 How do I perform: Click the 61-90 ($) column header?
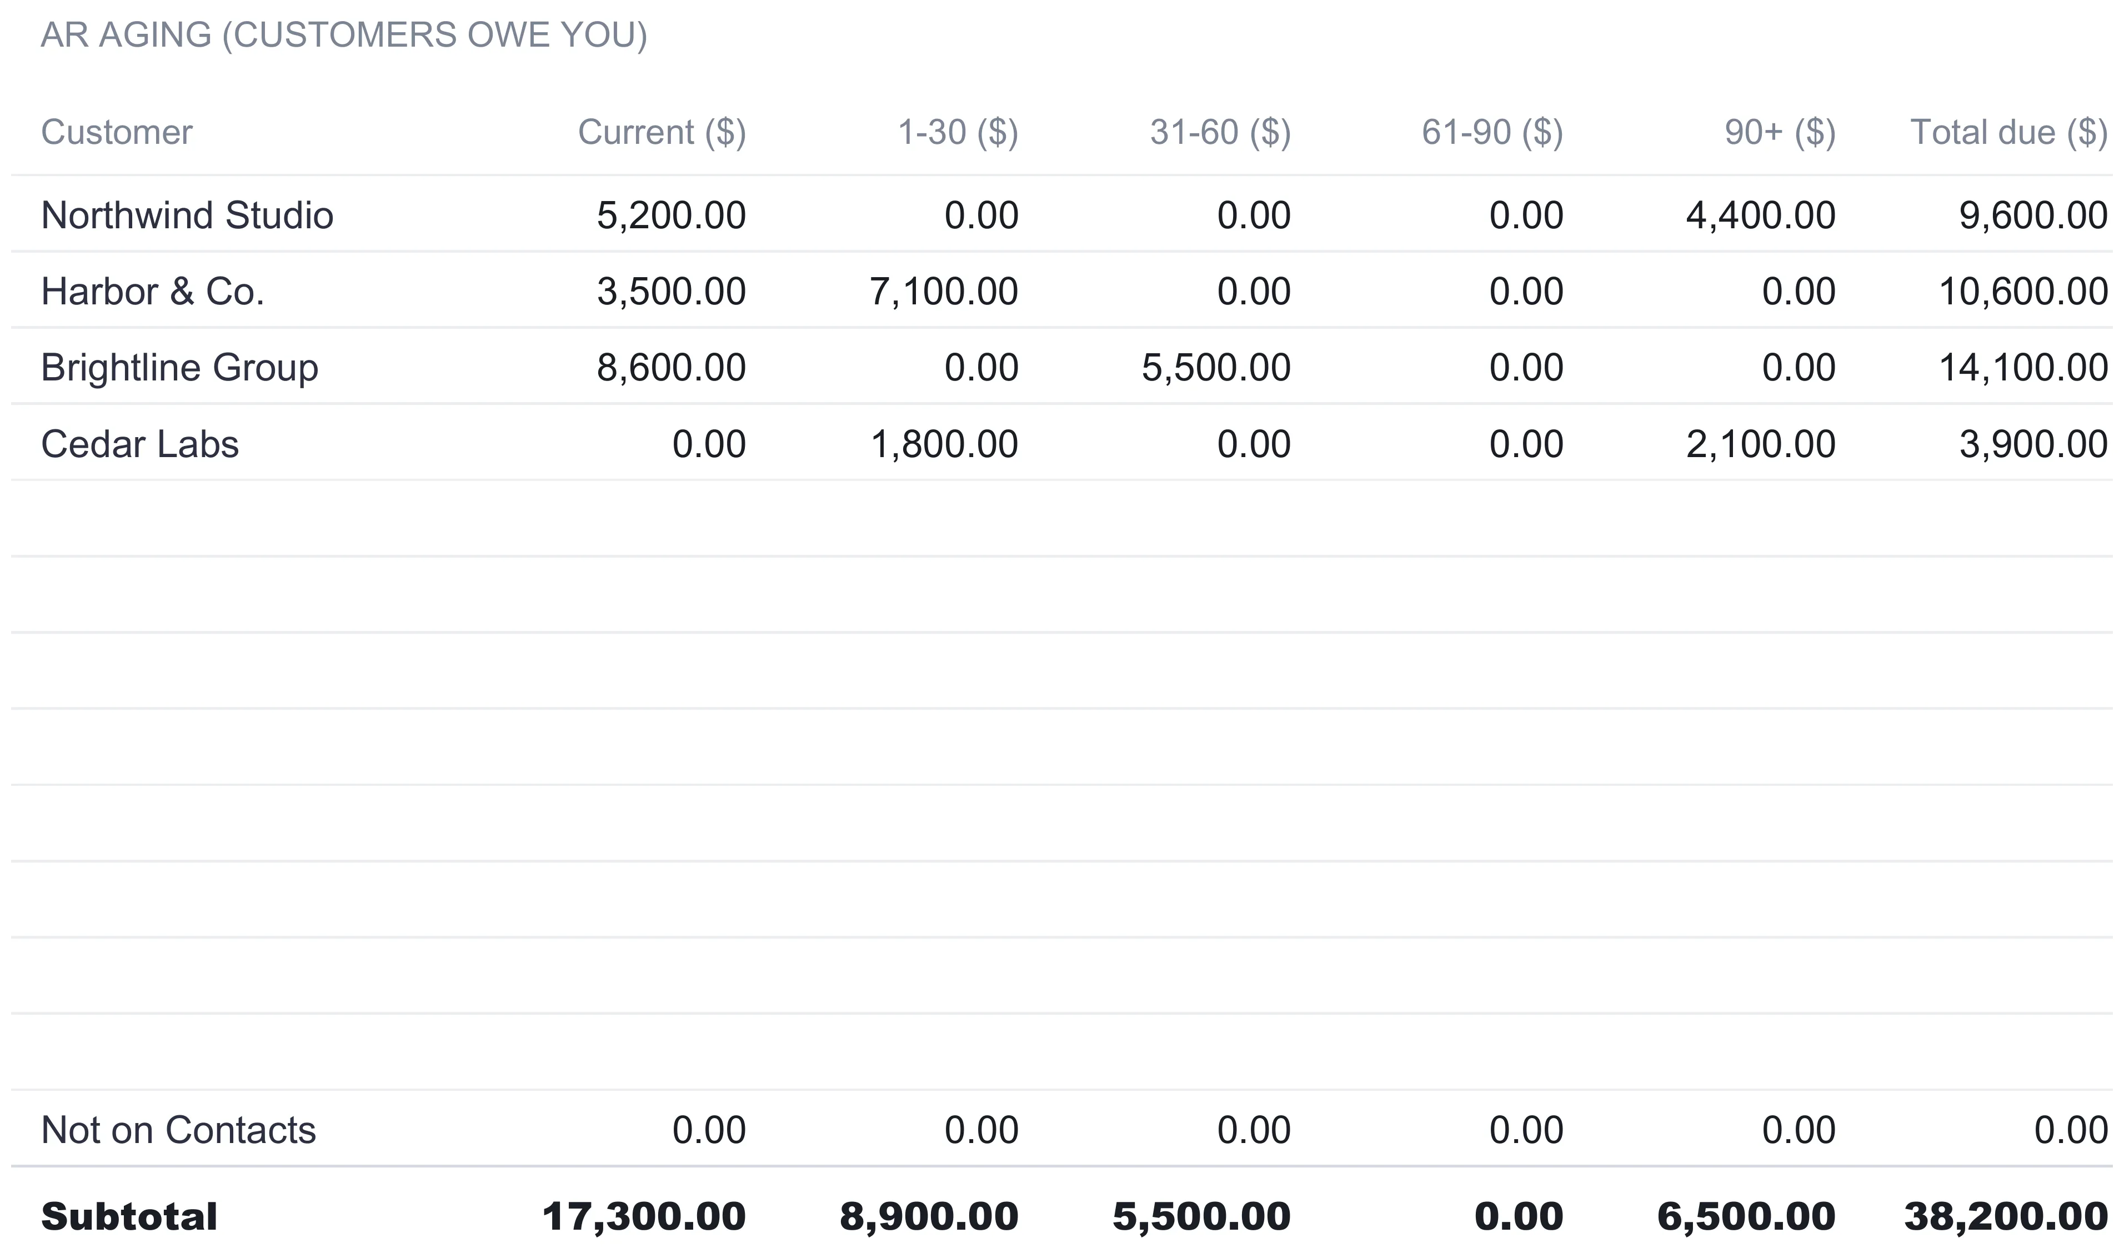(1492, 132)
